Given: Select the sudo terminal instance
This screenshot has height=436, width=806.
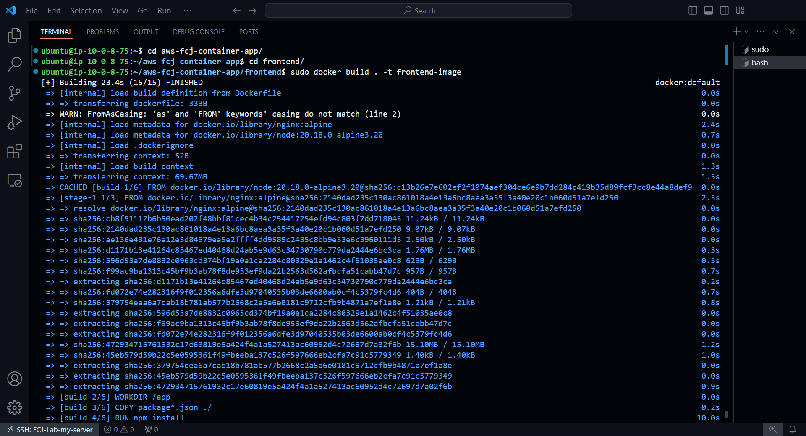Looking at the screenshot, I should (770, 49).
